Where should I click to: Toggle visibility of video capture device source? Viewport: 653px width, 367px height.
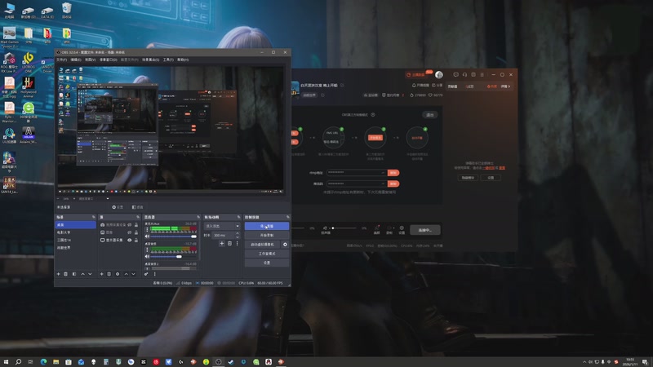130,225
